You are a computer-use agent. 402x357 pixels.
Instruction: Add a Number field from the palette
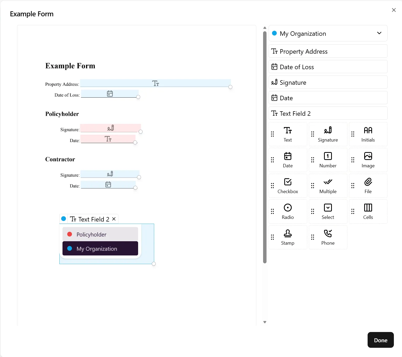328,160
